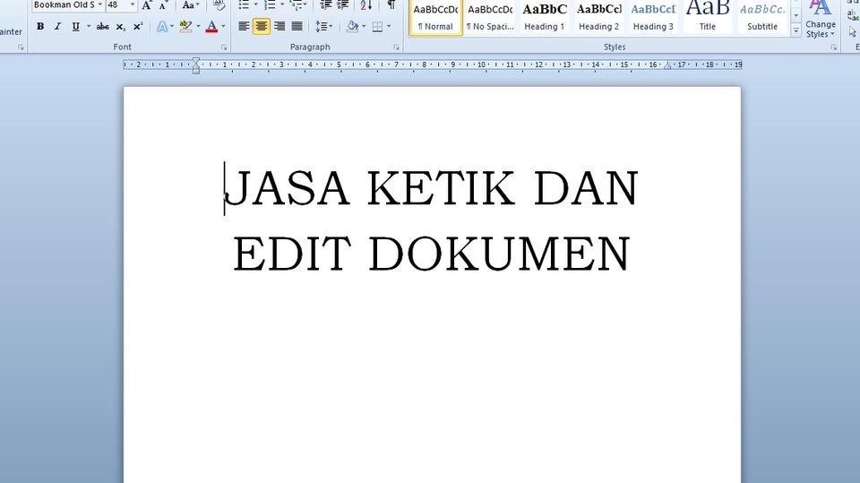Open Clipboard dialog launcher
Image resolution: width=860 pixels, height=483 pixels.
tap(21, 47)
